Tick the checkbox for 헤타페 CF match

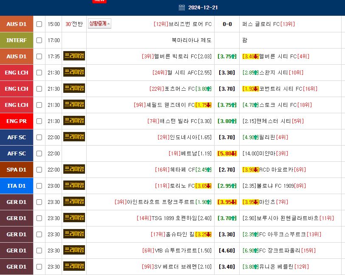(39, 169)
